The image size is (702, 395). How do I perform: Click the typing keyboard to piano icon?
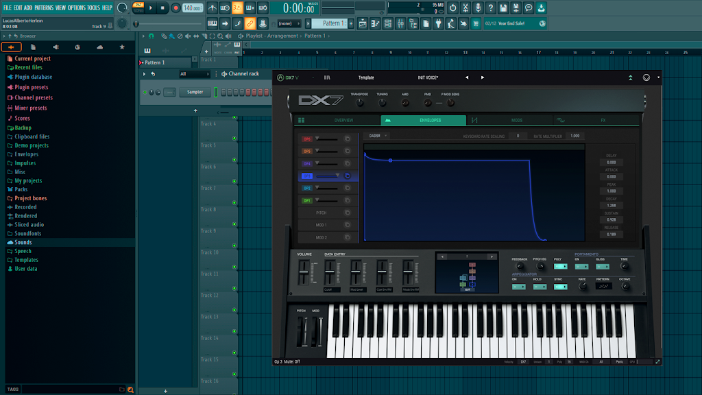(x=213, y=24)
